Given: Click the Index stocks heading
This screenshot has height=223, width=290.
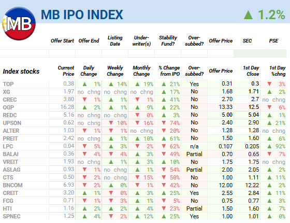Looking at the screenshot, I should [21, 72].
